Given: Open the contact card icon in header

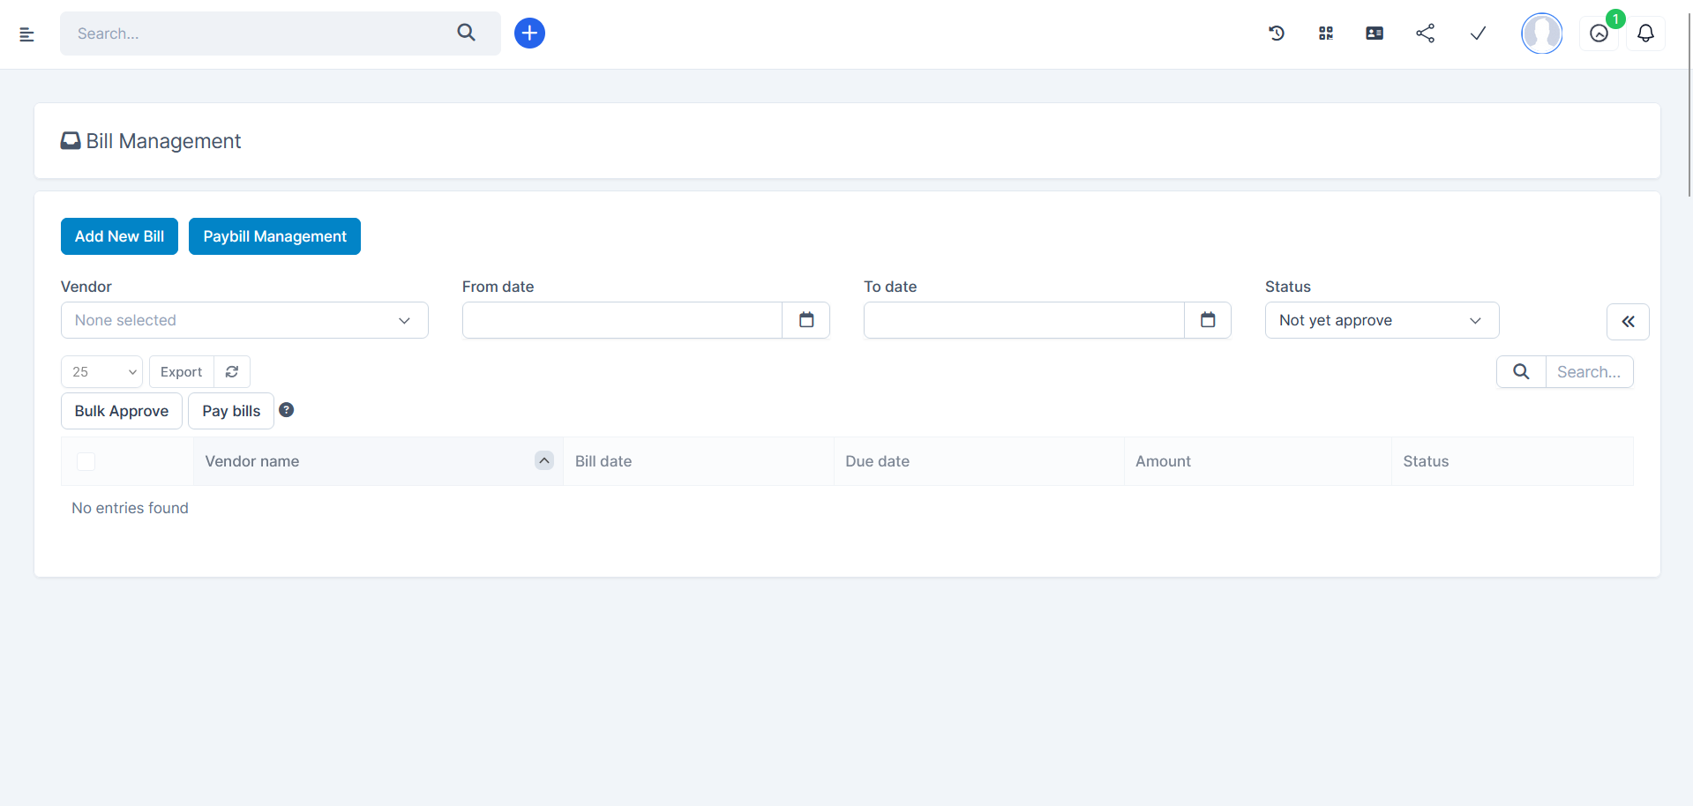Looking at the screenshot, I should (1375, 34).
